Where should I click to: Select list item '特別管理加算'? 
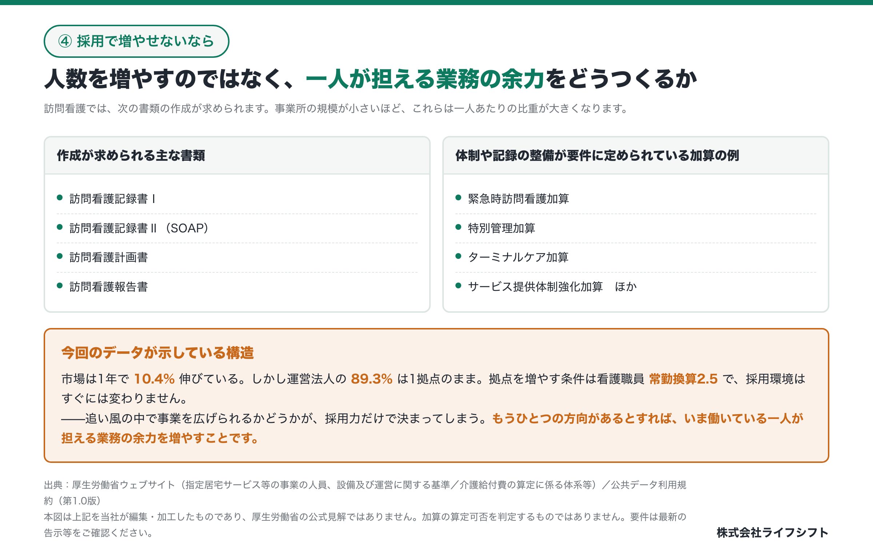(x=636, y=228)
